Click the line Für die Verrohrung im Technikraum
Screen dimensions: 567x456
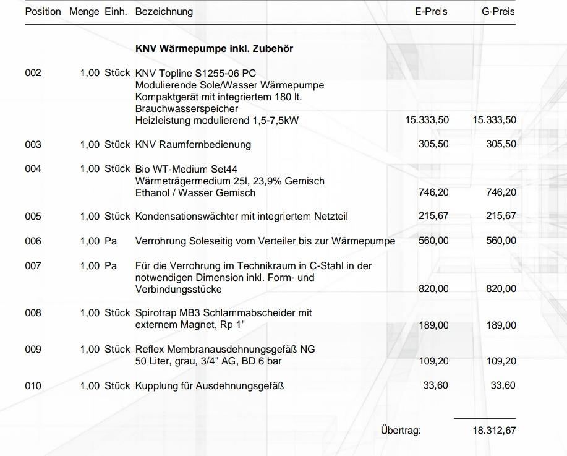point(254,265)
